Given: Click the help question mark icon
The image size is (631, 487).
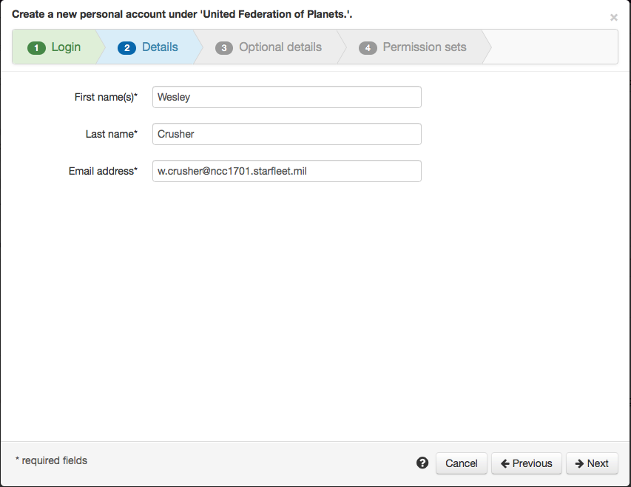Looking at the screenshot, I should 422,463.
